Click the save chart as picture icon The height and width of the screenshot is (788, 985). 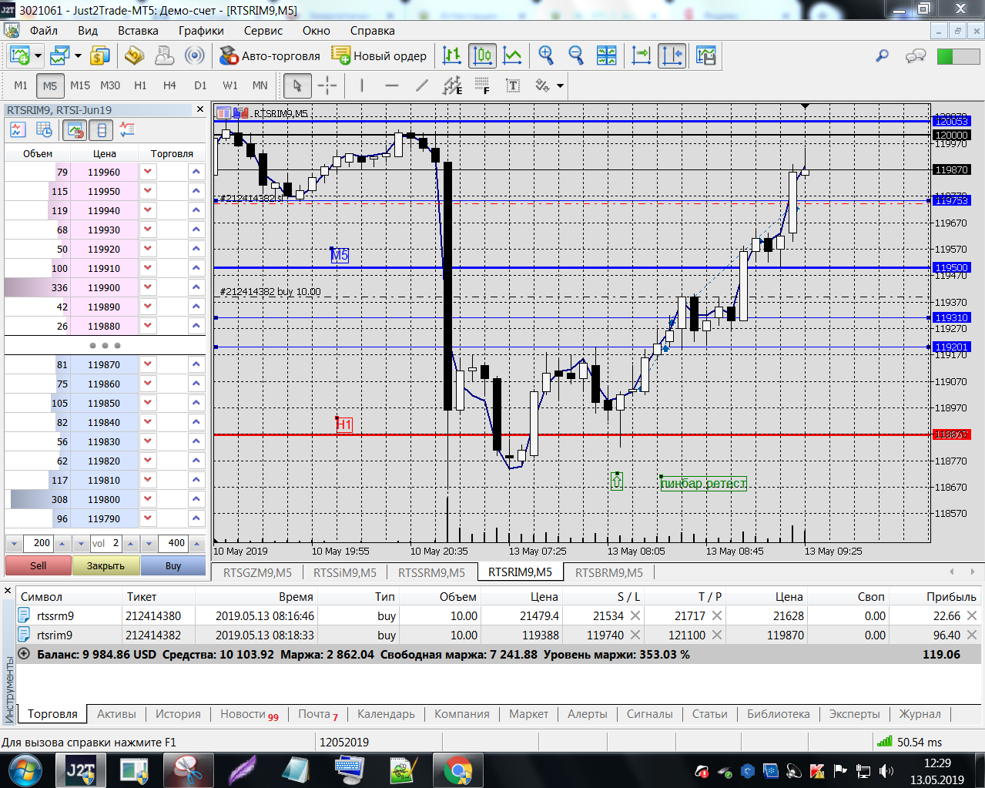pyautogui.click(x=705, y=55)
